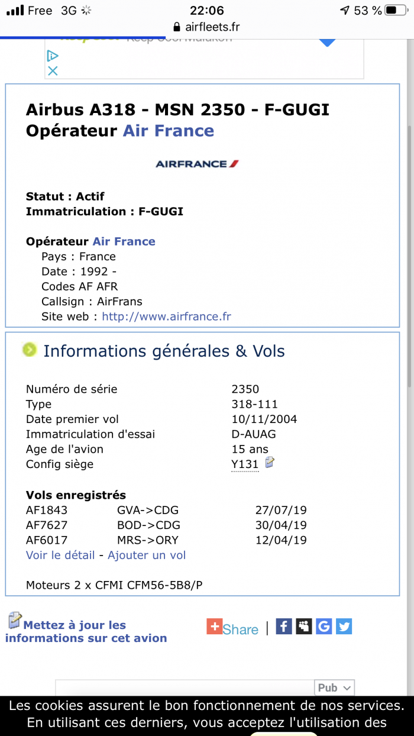Click the Opérateur Air France link
This screenshot has width=414, height=736.
point(124,241)
